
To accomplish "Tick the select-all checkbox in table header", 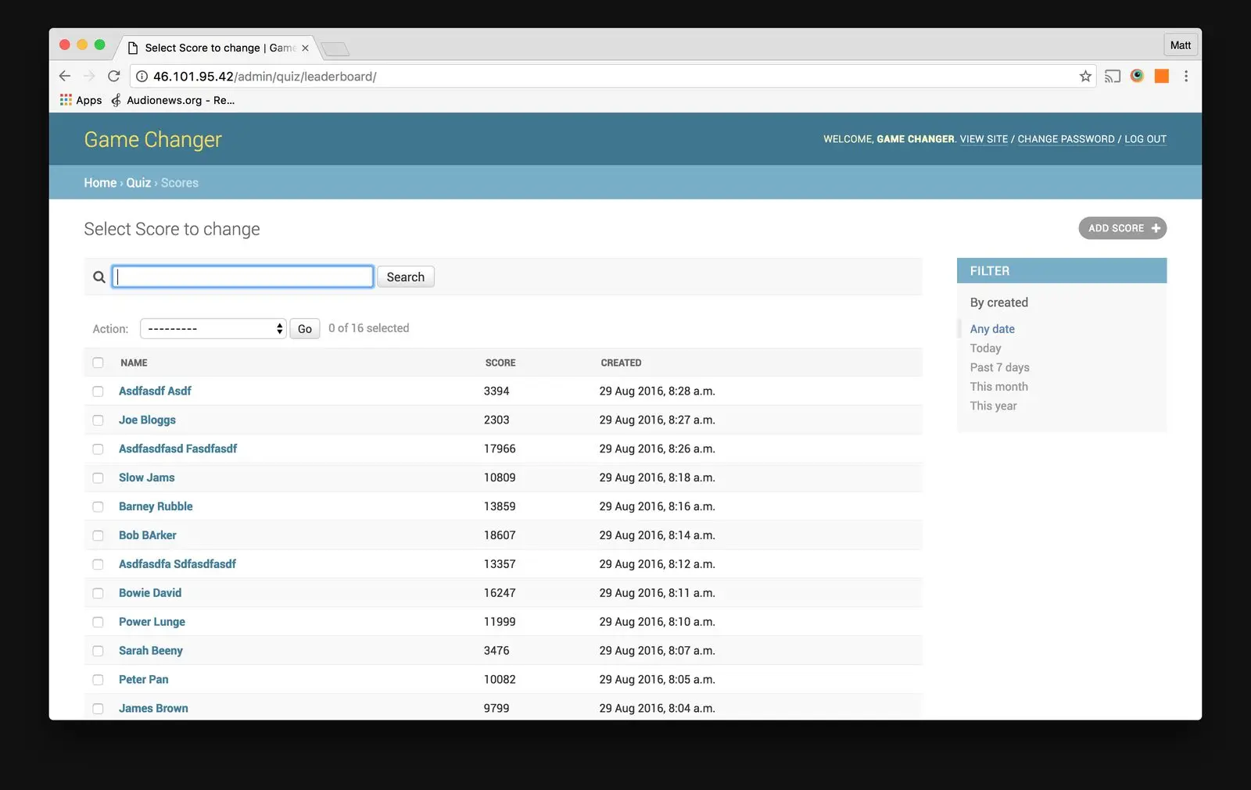I will coord(98,363).
